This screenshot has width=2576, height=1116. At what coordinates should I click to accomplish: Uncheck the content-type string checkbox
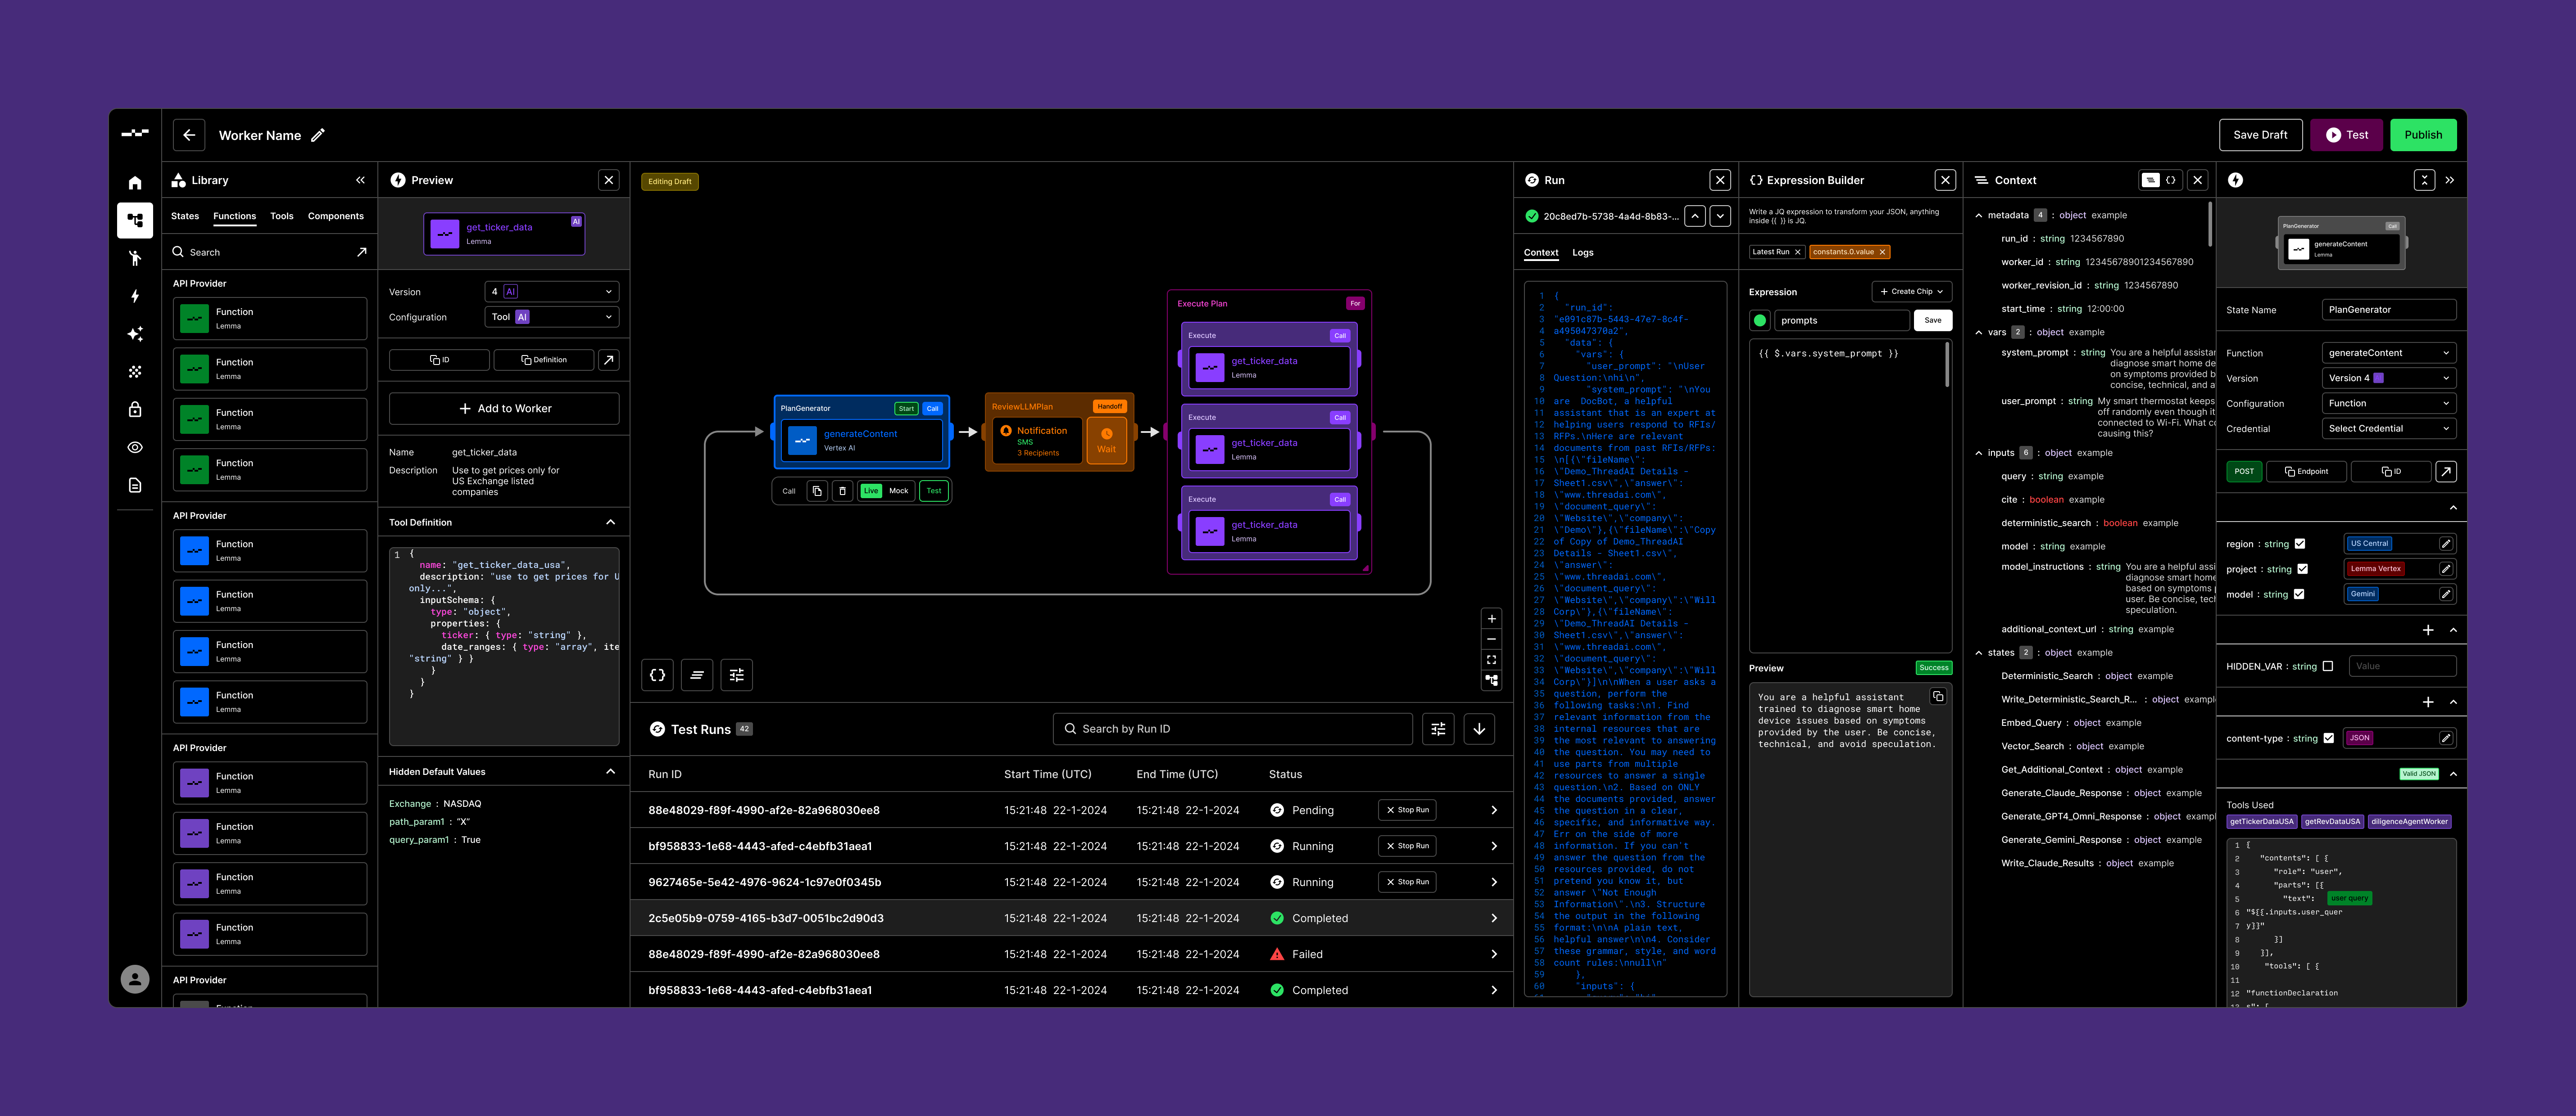[2329, 738]
